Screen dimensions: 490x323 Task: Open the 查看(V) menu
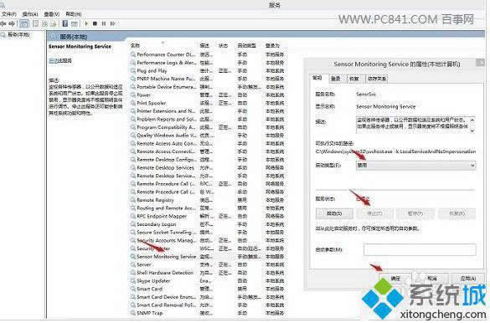pyautogui.click(x=52, y=14)
